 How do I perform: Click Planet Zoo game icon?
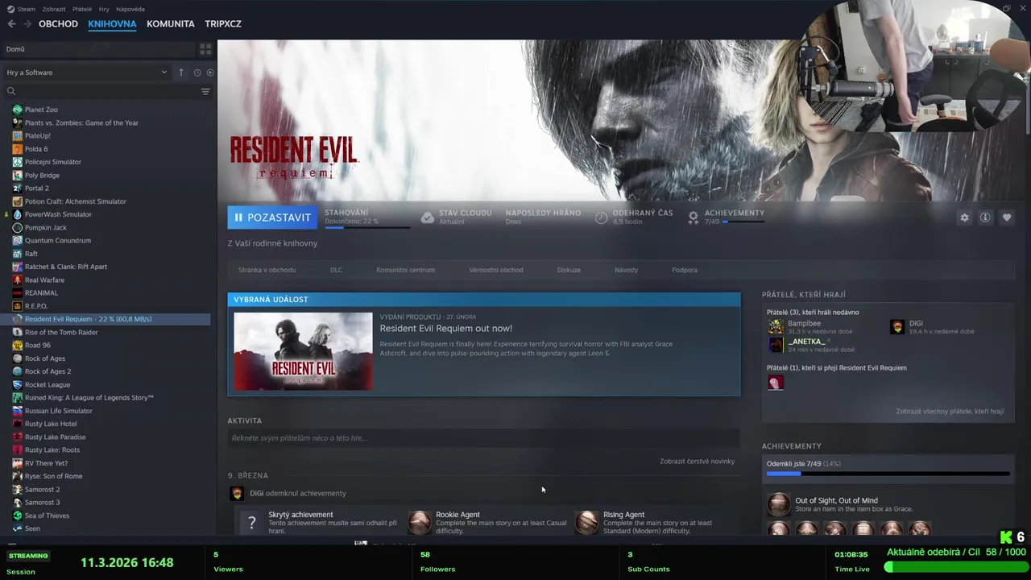pyautogui.click(x=17, y=110)
